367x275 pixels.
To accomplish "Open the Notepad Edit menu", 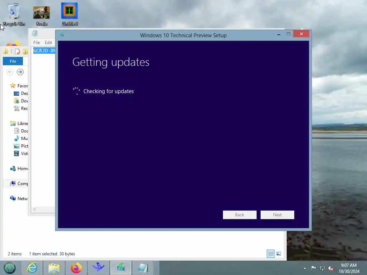I will click(48, 43).
